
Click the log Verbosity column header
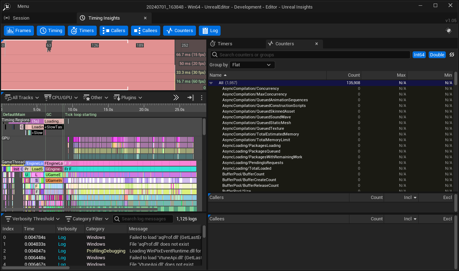70,229
